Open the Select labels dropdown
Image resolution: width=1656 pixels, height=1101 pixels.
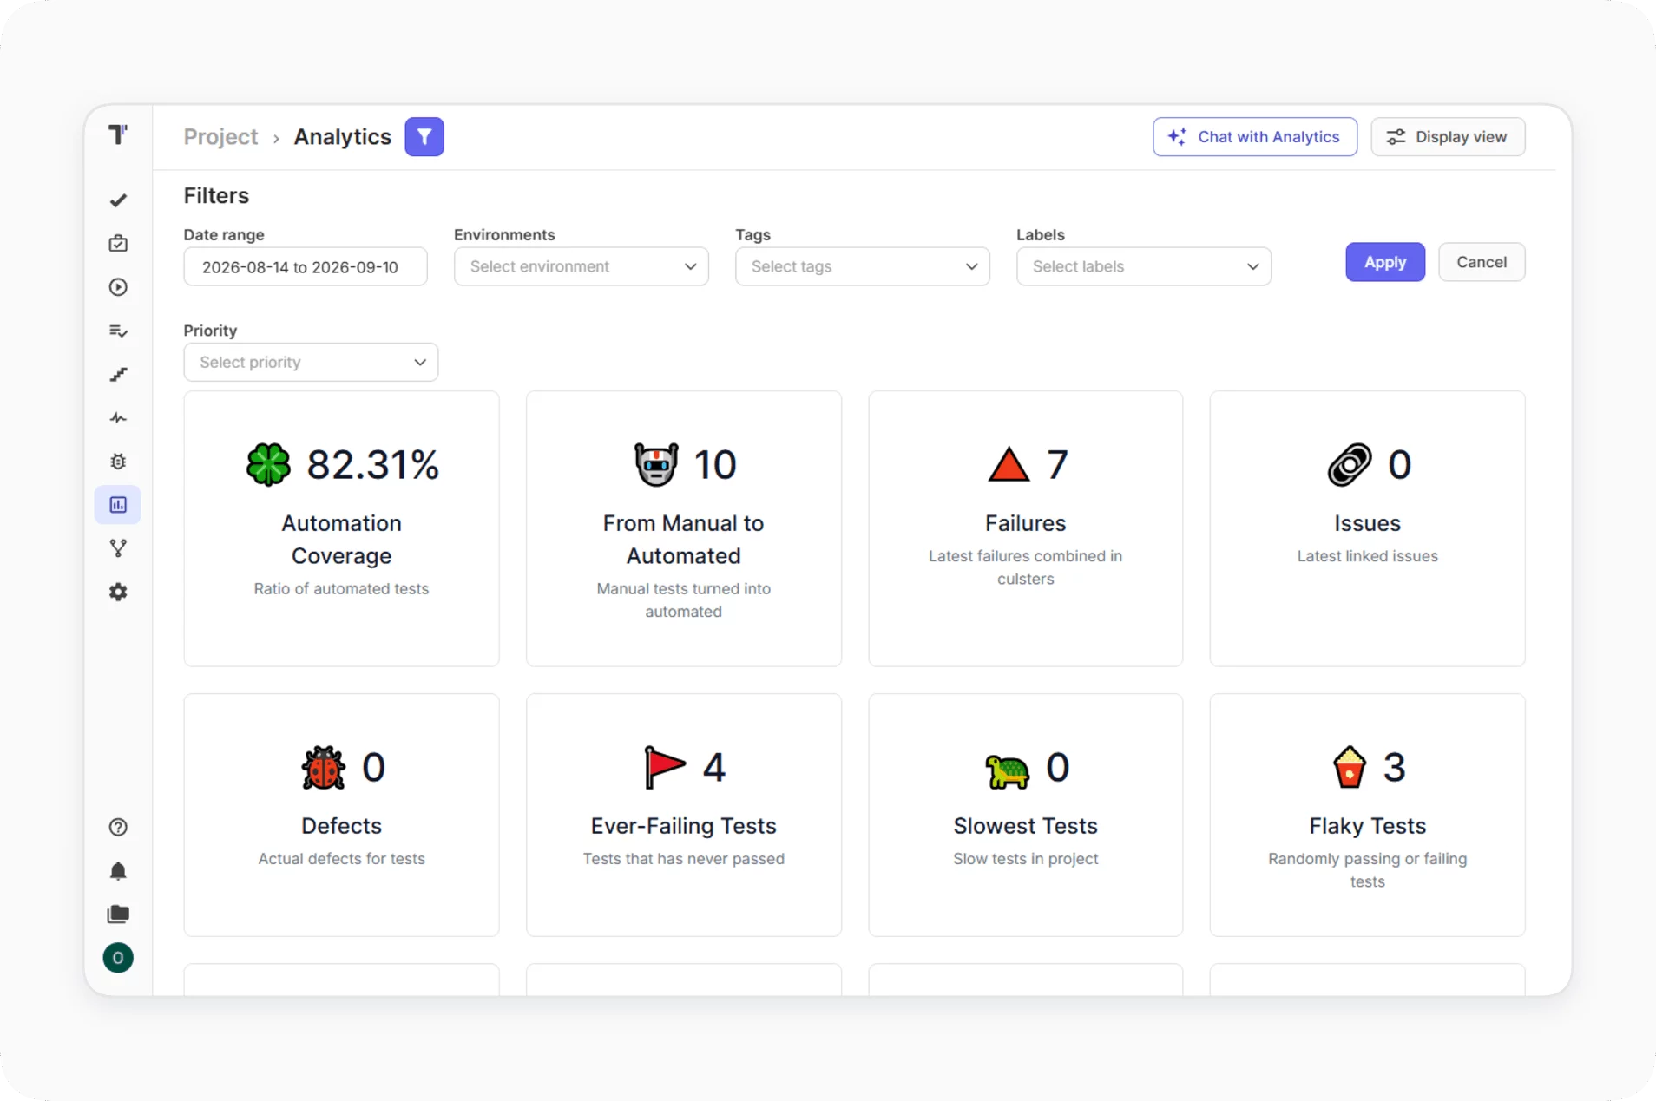[x=1144, y=266]
